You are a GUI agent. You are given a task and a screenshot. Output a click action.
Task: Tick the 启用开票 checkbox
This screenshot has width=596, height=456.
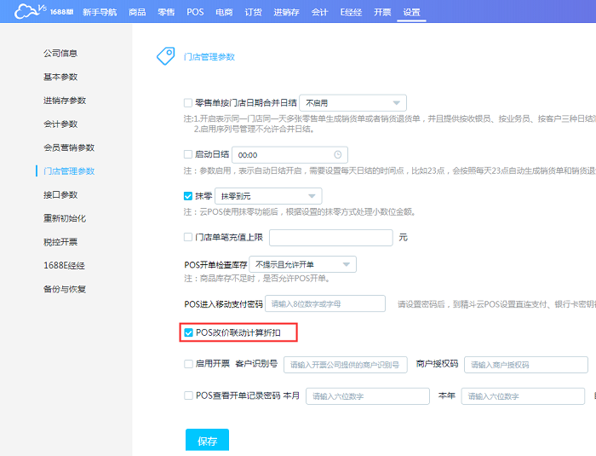188,364
